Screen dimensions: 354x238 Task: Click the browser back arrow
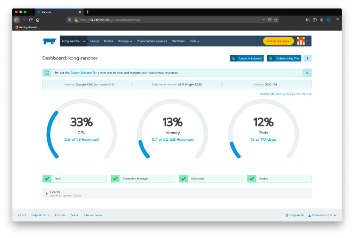[x=17, y=20]
